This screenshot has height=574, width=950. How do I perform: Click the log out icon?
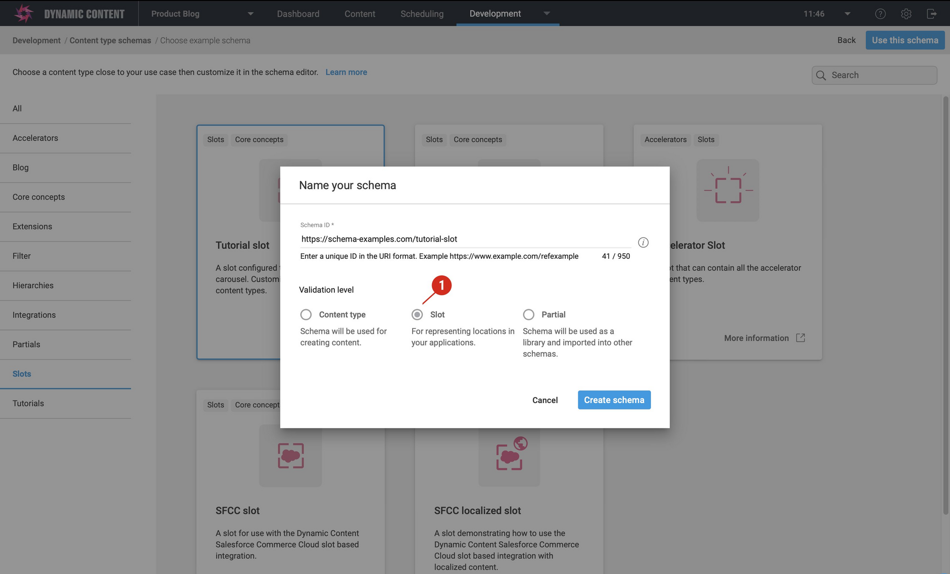(x=932, y=14)
